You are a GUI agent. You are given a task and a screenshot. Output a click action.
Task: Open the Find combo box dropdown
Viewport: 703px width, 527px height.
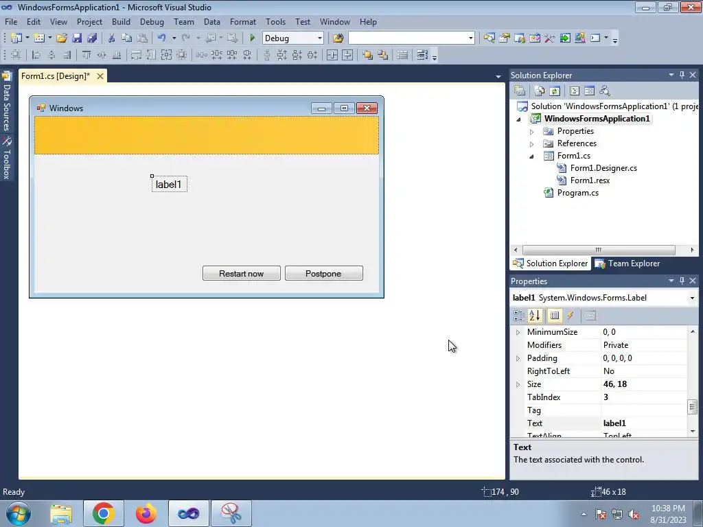point(470,38)
